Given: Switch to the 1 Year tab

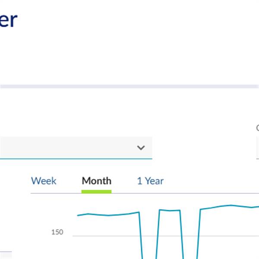Looking at the screenshot, I should click(150, 181).
